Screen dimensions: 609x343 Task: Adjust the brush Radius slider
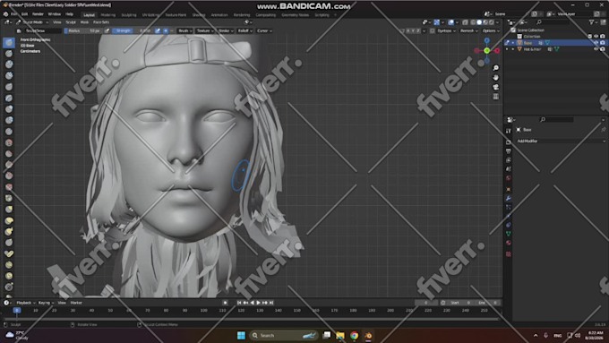tap(83, 30)
